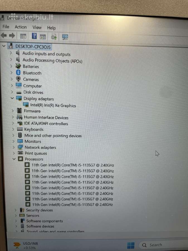Screen dimensions: 188x251
Task: Select the Monitors tree item
Action: pyautogui.click(x=33, y=141)
